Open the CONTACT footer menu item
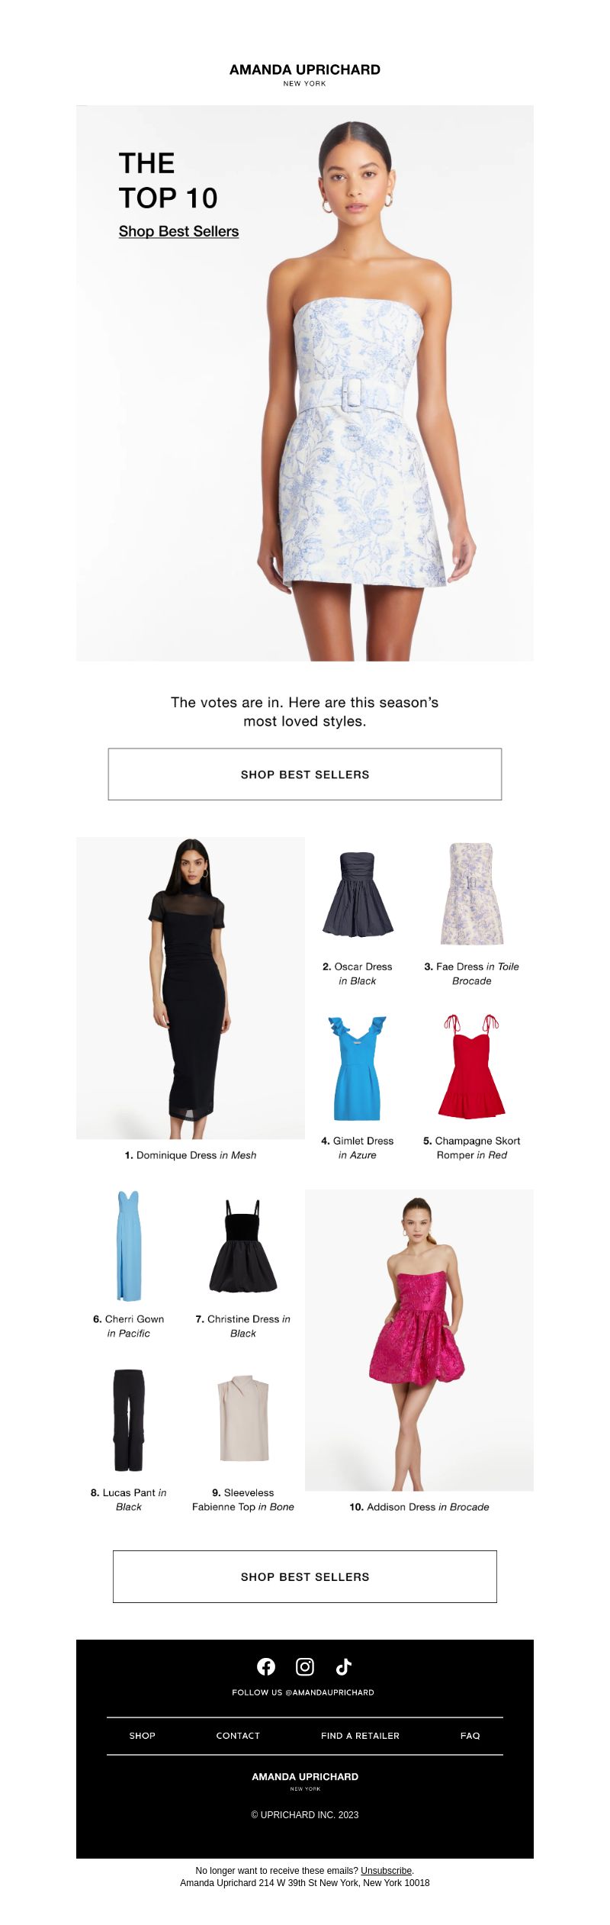The image size is (610, 1925). coord(238,1735)
